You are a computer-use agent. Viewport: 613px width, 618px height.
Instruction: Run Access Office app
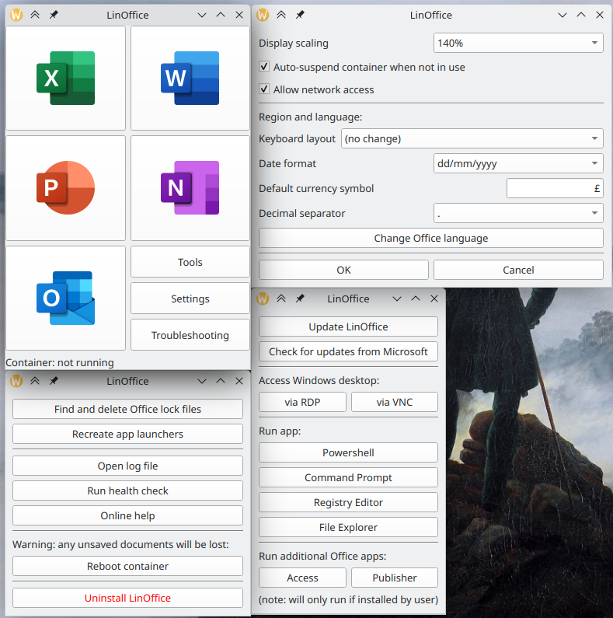pos(302,578)
